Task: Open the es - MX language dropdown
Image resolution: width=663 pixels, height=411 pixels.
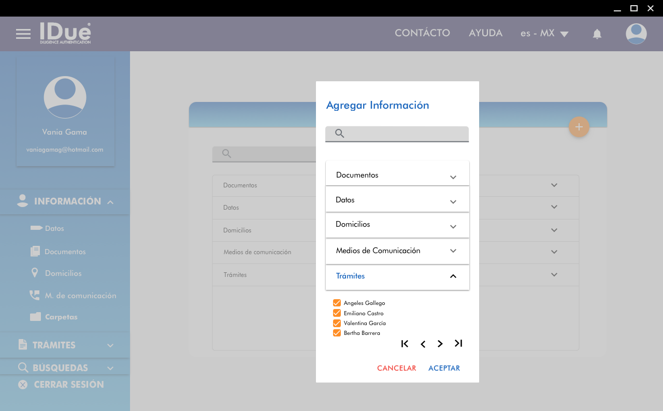Action: [544, 34]
